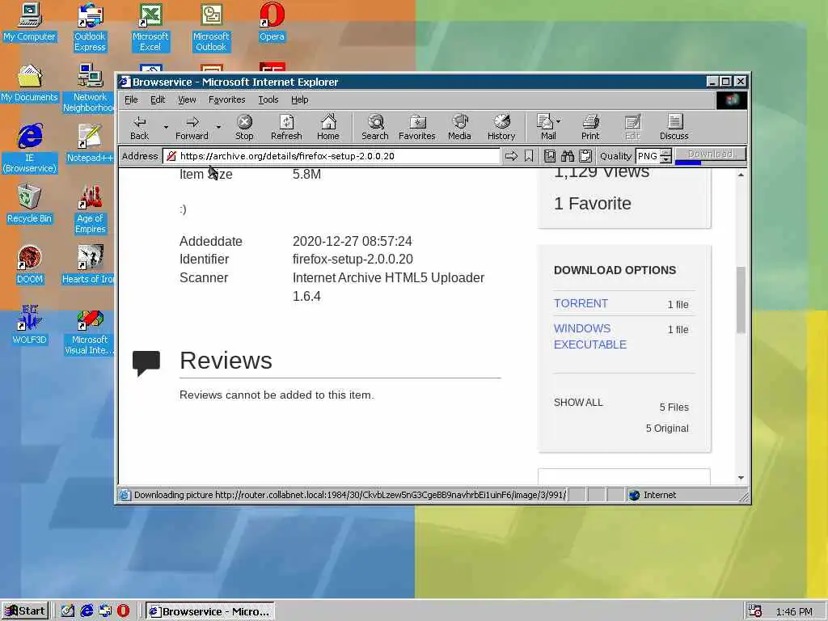The height and width of the screenshot is (621, 828).
Task: Click the Browservice taskbar window button
Action: tap(209, 611)
